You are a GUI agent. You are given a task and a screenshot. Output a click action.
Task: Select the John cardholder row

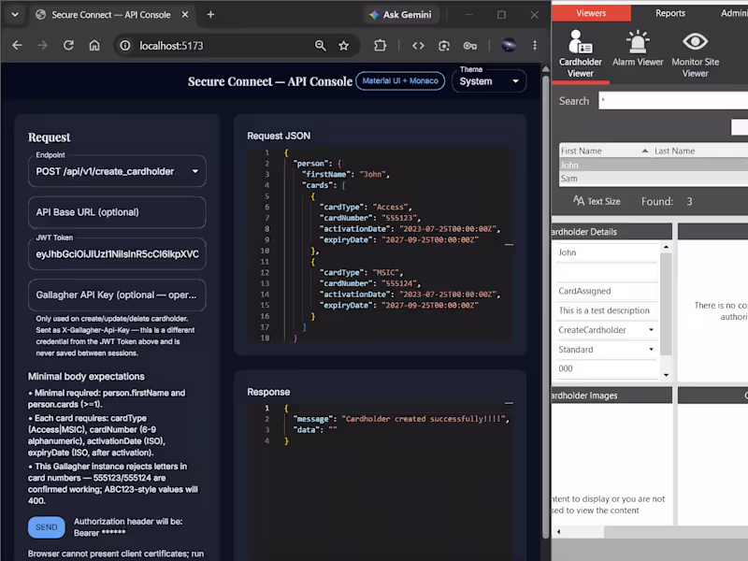pyautogui.click(x=654, y=165)
